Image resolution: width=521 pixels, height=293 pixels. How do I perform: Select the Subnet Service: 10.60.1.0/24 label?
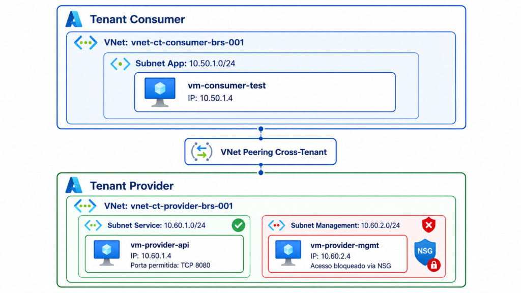pyautogui.click(x=156, y=225)
